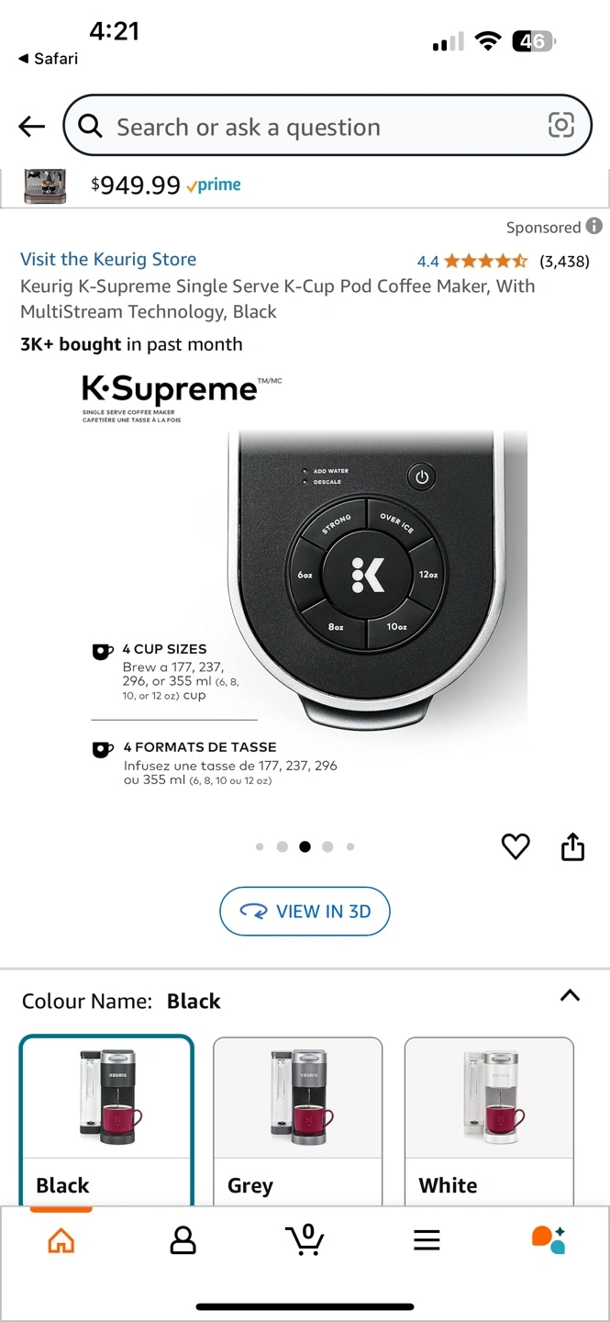Tap the heart wishlist icon
The height and width of the screenshot is (1322, 610).
tap(516, 846)
